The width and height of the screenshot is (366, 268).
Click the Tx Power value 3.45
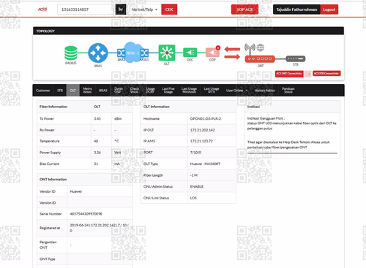point(97,119)
